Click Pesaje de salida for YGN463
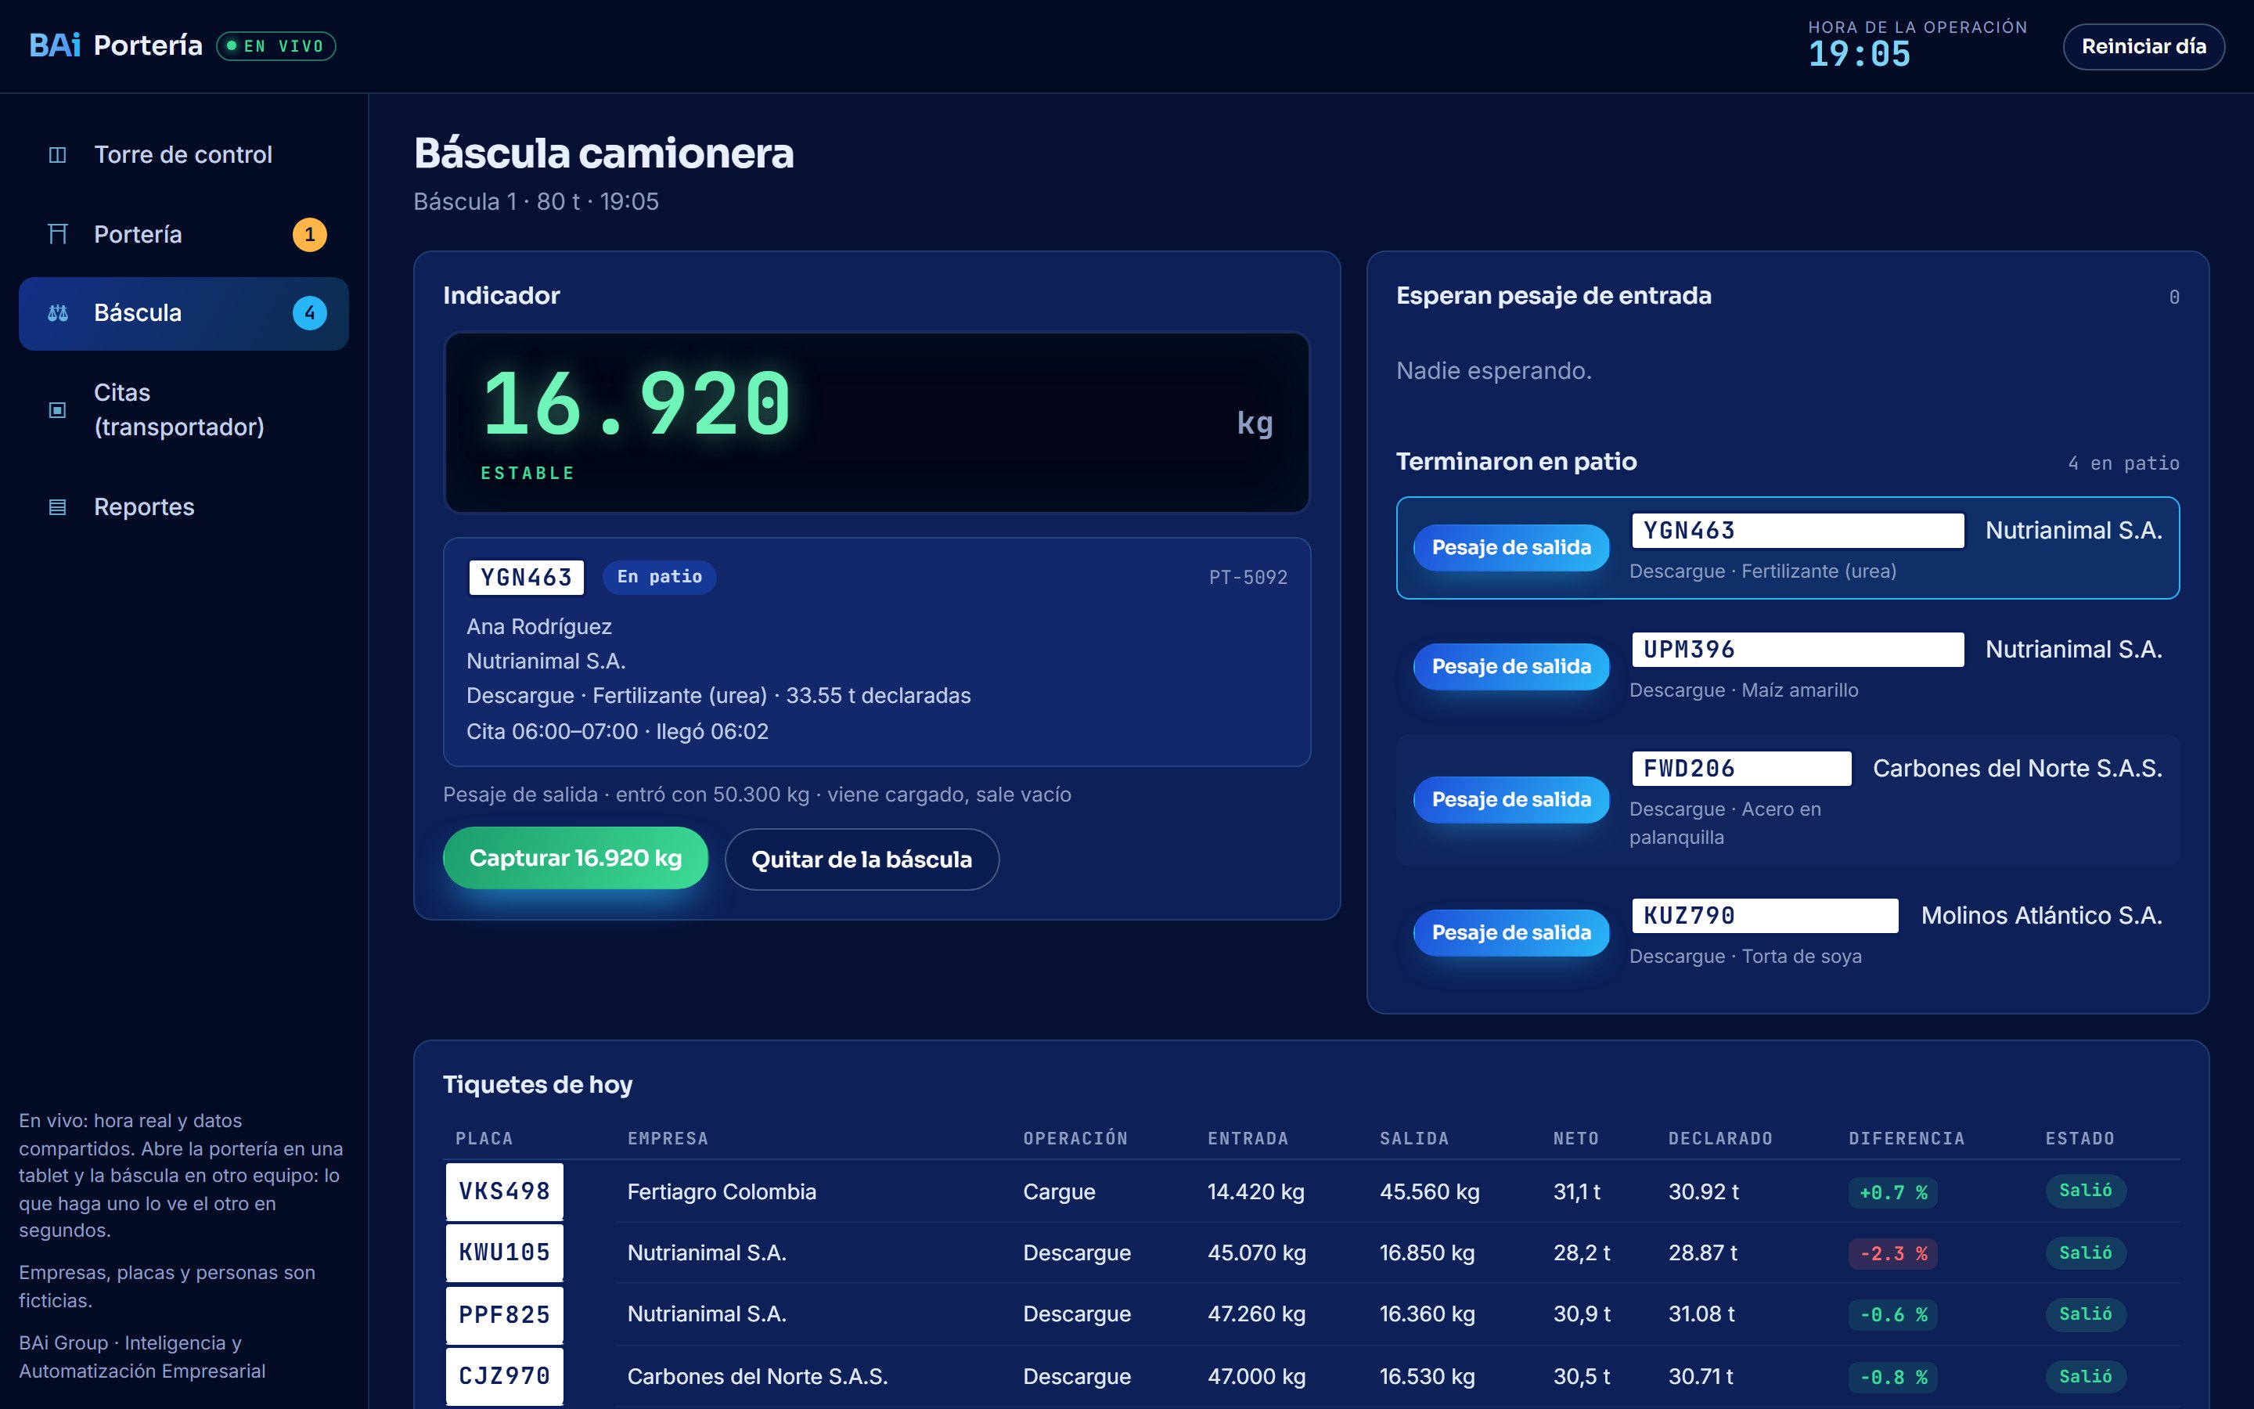Screen dimensions: 2254x1409 coord(1510,548)
